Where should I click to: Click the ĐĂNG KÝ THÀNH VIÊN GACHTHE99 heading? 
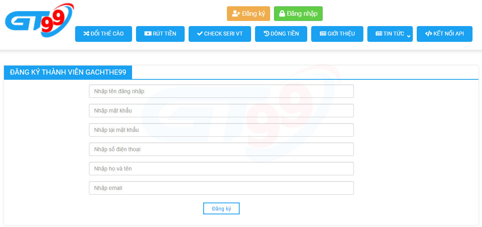point(68,73)
